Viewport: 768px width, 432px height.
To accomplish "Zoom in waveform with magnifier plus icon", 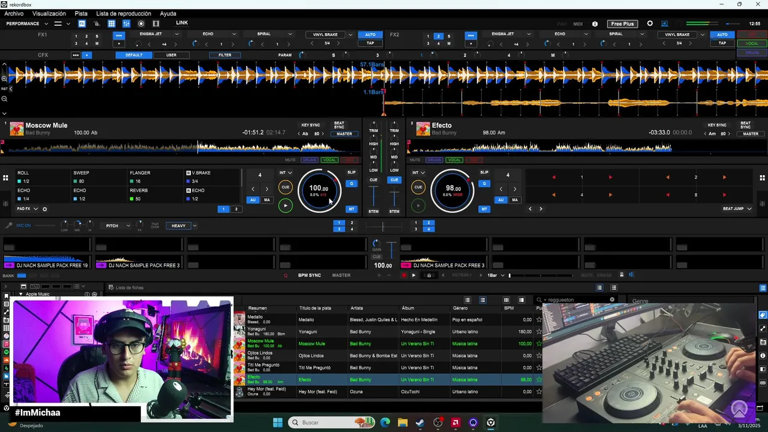I will pos(4,79).
